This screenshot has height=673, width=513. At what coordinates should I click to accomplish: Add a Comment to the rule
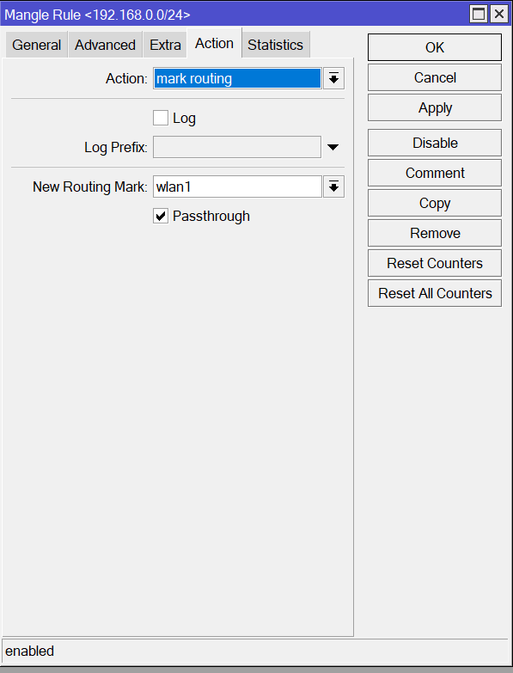[x=435, y=173]
